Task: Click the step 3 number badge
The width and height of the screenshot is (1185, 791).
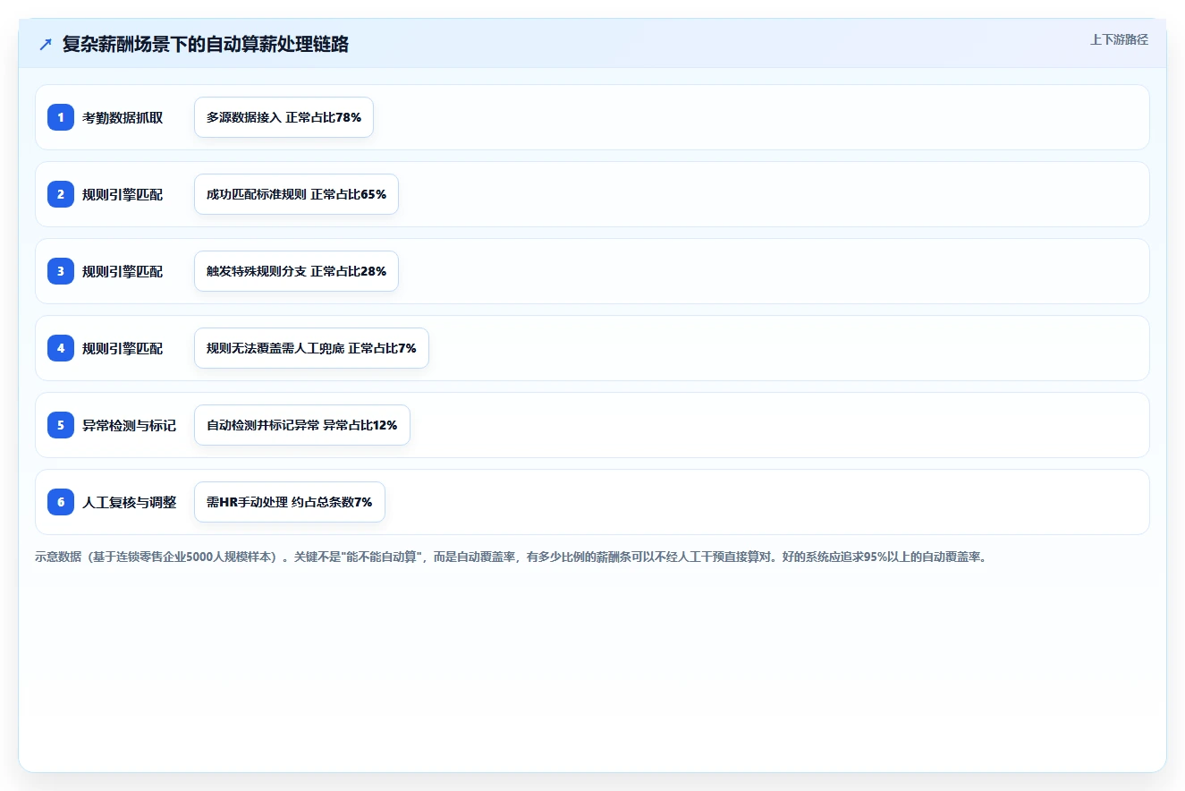Action: pos(61,271)
